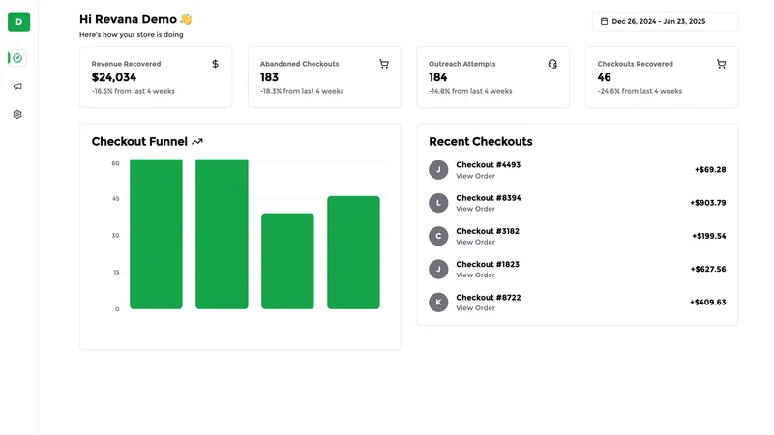Open the Dec 26, 2024 - Jan 23, 2025 date picker
774x435 pixels.
point(665,21)
